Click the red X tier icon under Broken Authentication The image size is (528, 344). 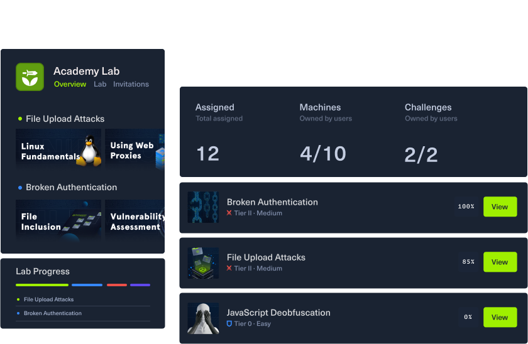(229, 213)
